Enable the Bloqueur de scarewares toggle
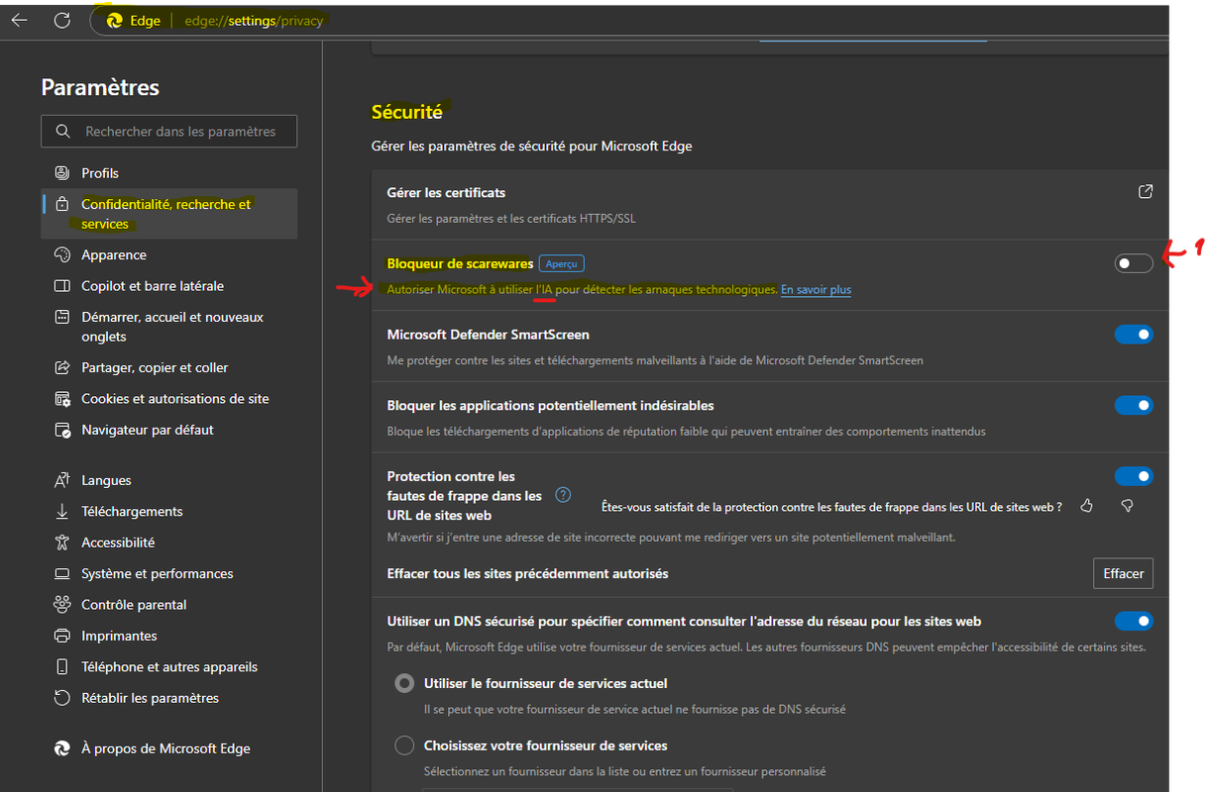The height and width of the screenshot is (792, 1206). point(1134,263)
